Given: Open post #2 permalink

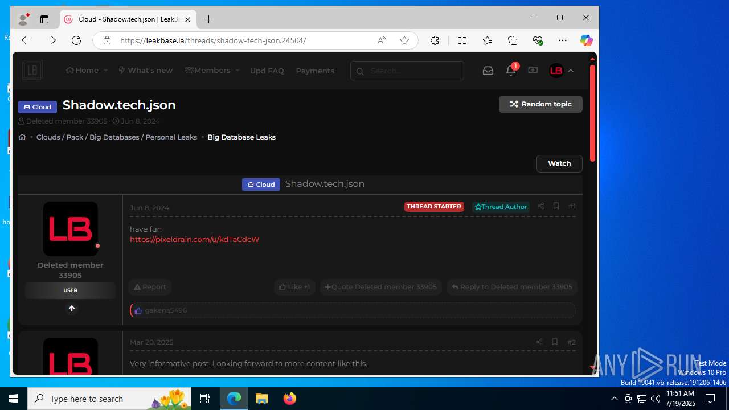Looking at the screenshot, I should [571, 342].
